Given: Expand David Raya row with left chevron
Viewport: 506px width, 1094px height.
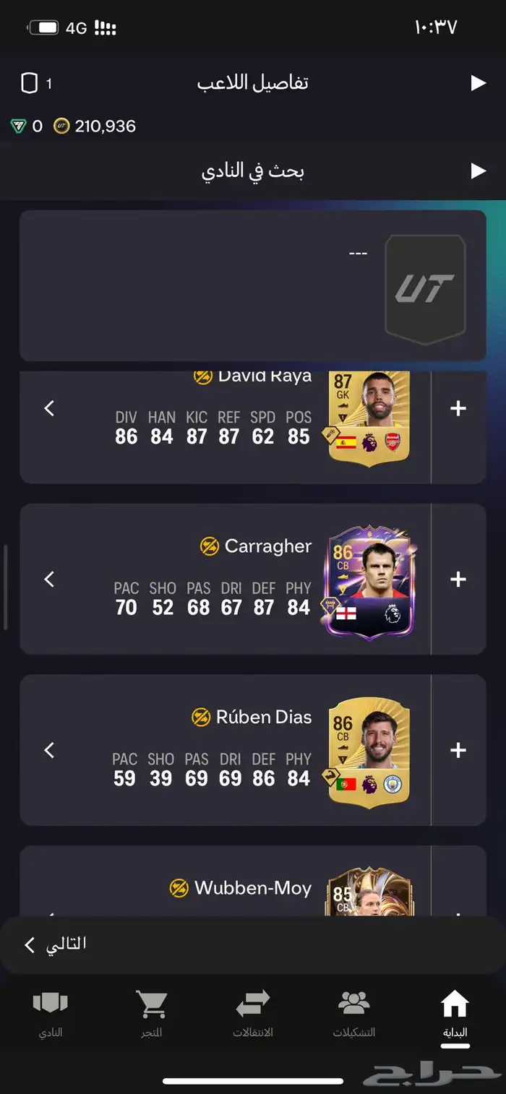Looking at the screenshot, I should pyautogui.click(x=49, y=409).
